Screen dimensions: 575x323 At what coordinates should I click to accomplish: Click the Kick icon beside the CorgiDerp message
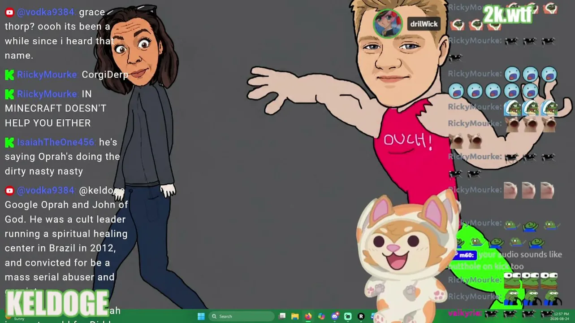[9, 75]
